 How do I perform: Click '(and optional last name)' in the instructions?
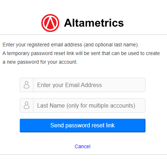[111, 45]
